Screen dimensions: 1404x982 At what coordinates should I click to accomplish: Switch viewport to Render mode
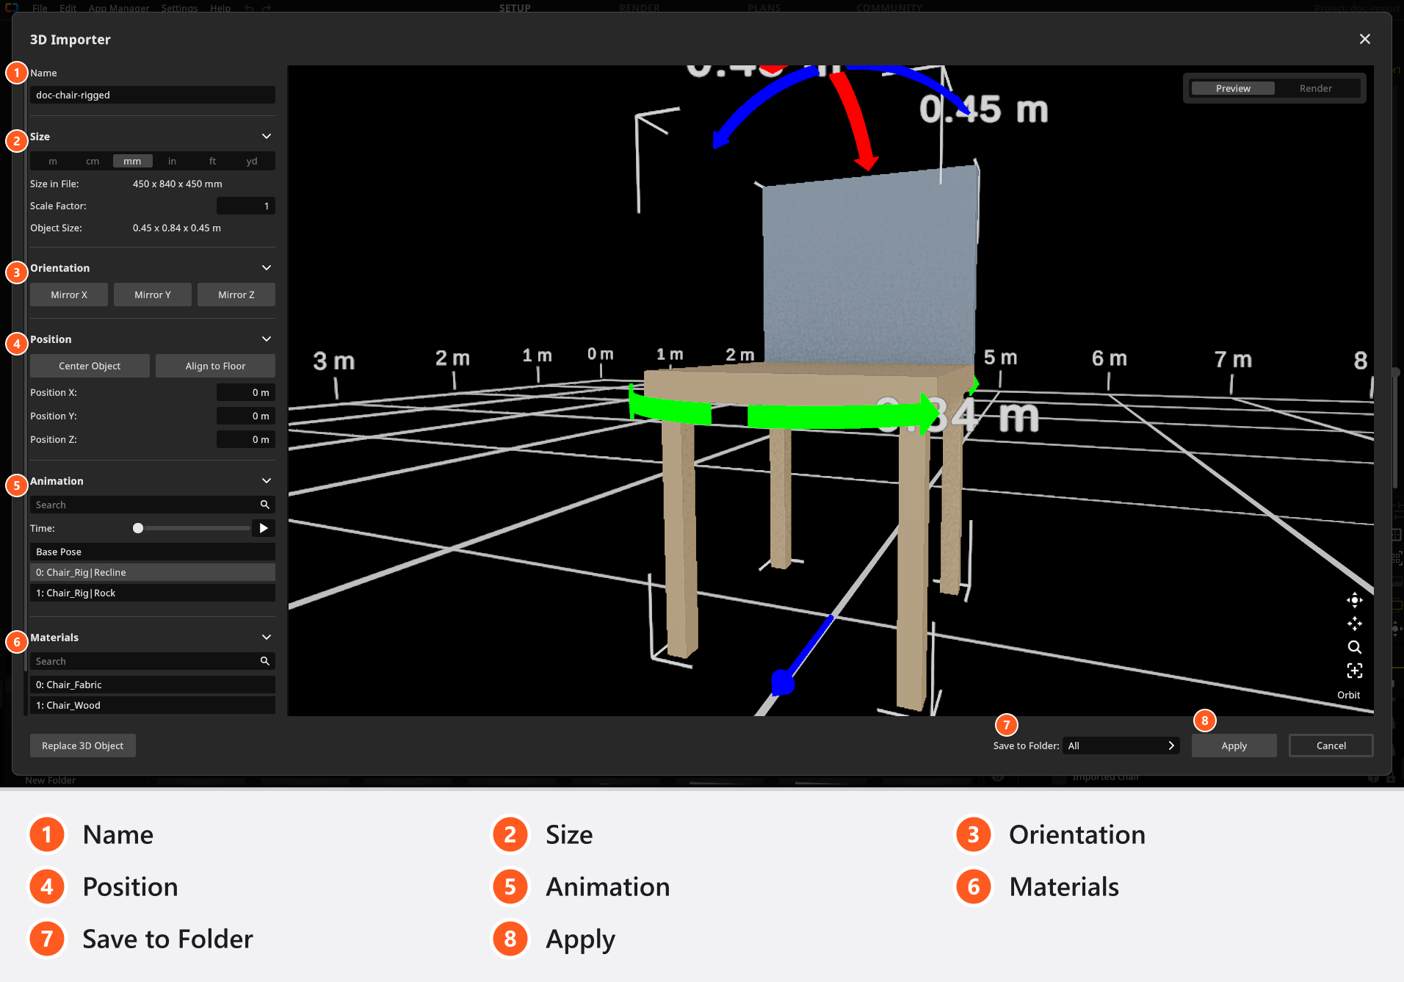click(x=1315, y=88)
